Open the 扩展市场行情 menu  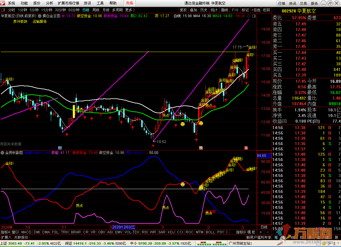(x=68, y=3)
